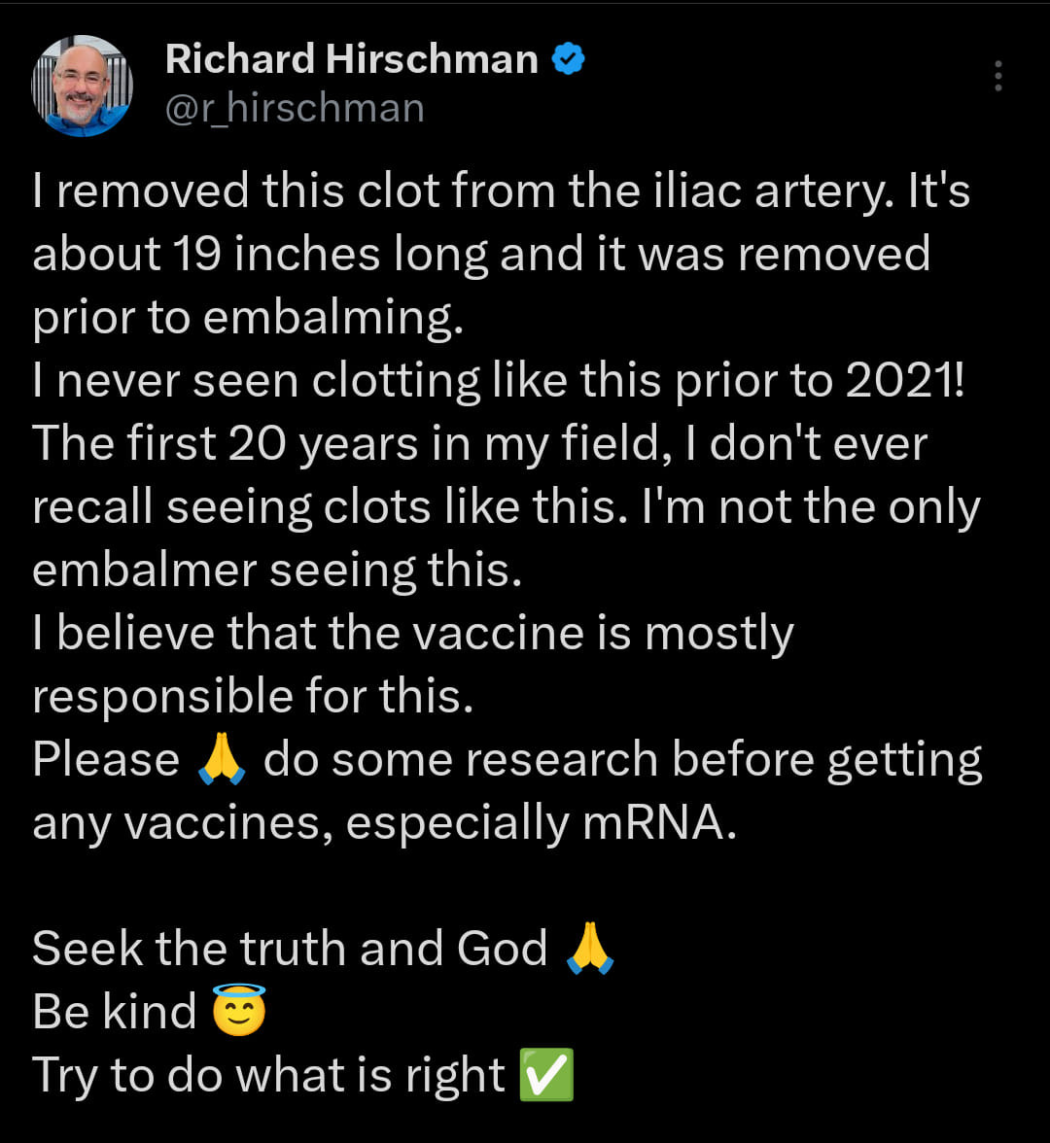Click the line "I removed this clot from the iliac artery"
Viewport: 1050px width, 1143px height.
coord(457,190)
